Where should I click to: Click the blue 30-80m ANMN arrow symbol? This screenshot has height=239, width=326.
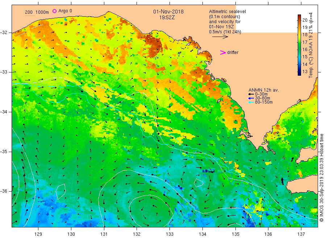(x=251, y=98)
